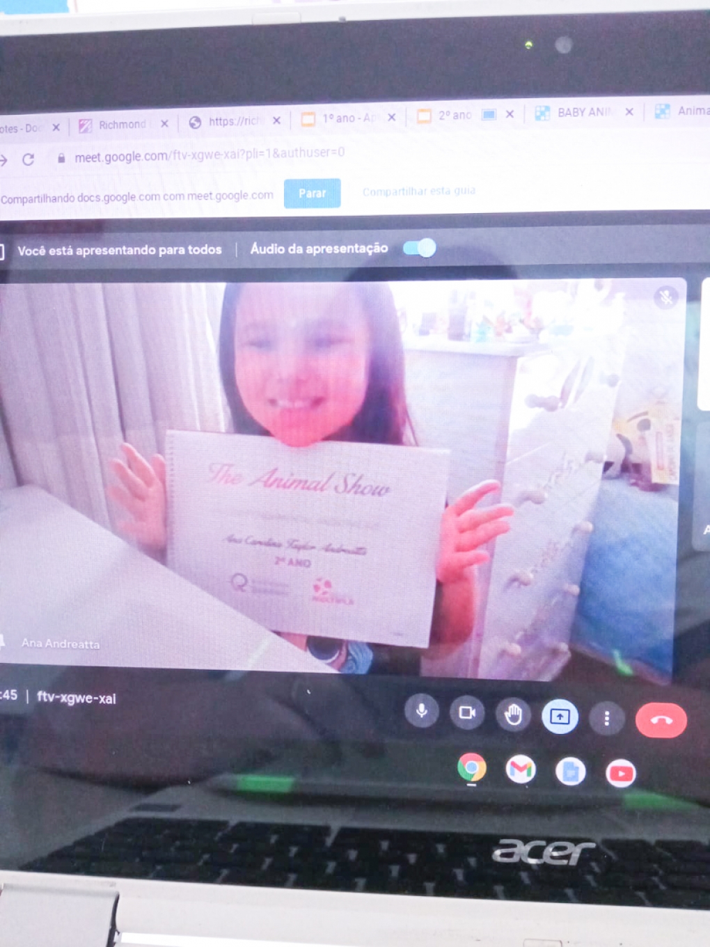Open Gmail from the shelf
Viewport: 710px width, 947px height.
(521, 769)
